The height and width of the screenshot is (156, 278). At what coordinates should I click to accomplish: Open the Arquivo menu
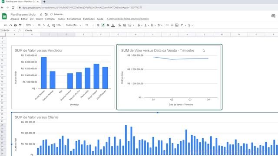pyautogui.click(x=14, y=19)
